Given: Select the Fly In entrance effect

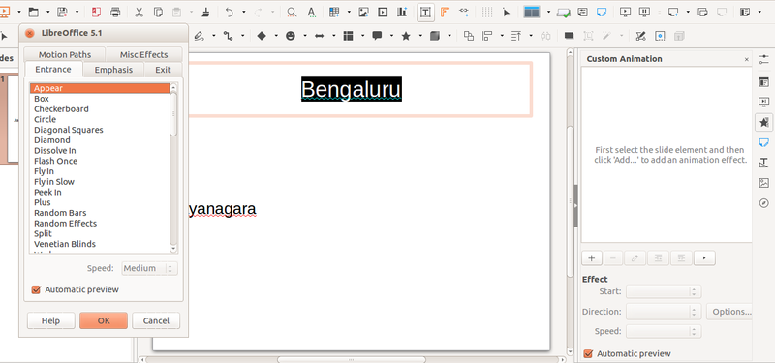Looking at the screenshot, I should tap(100, 171).
